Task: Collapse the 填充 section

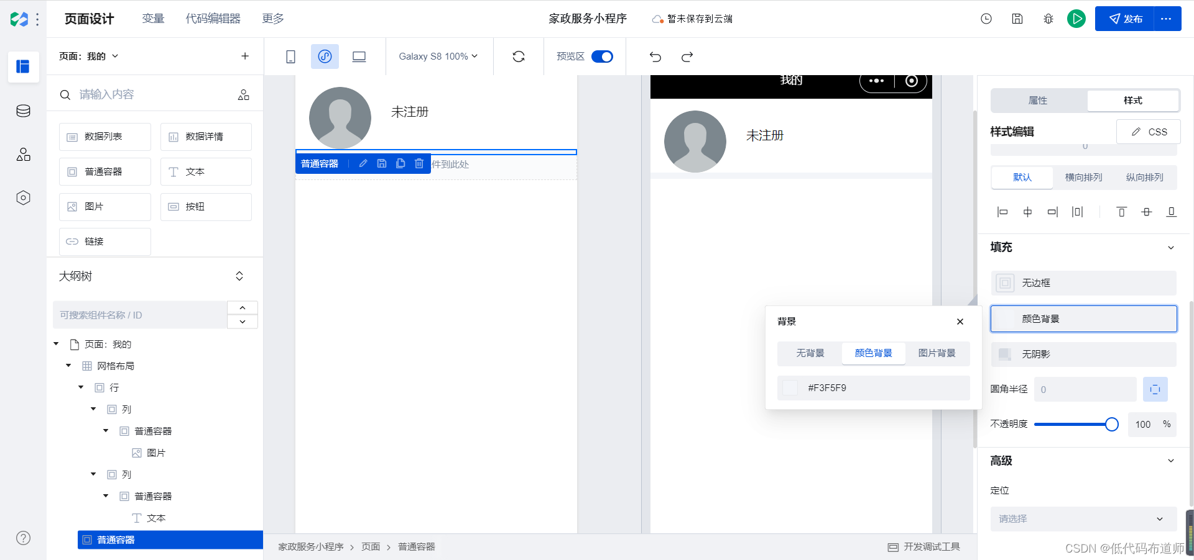Action: tap(1171, 247)
